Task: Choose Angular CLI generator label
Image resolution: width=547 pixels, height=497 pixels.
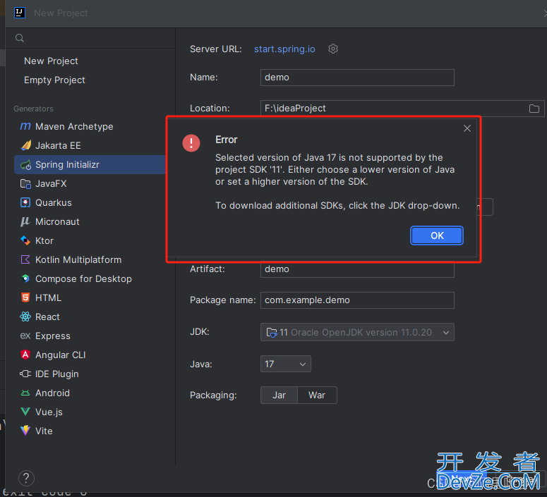Action: [x=61, y=355]
